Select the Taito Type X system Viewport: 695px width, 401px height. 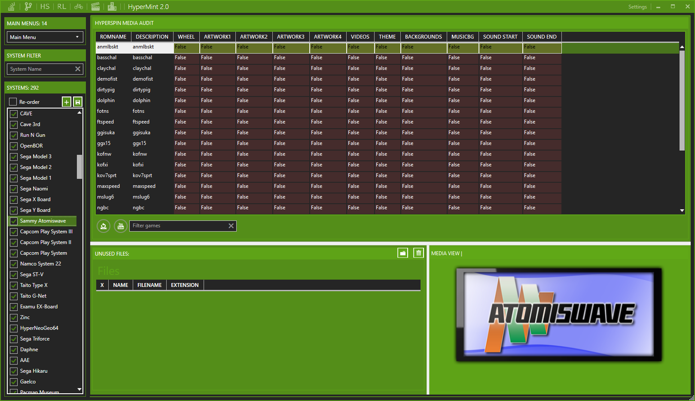point(34,285)
